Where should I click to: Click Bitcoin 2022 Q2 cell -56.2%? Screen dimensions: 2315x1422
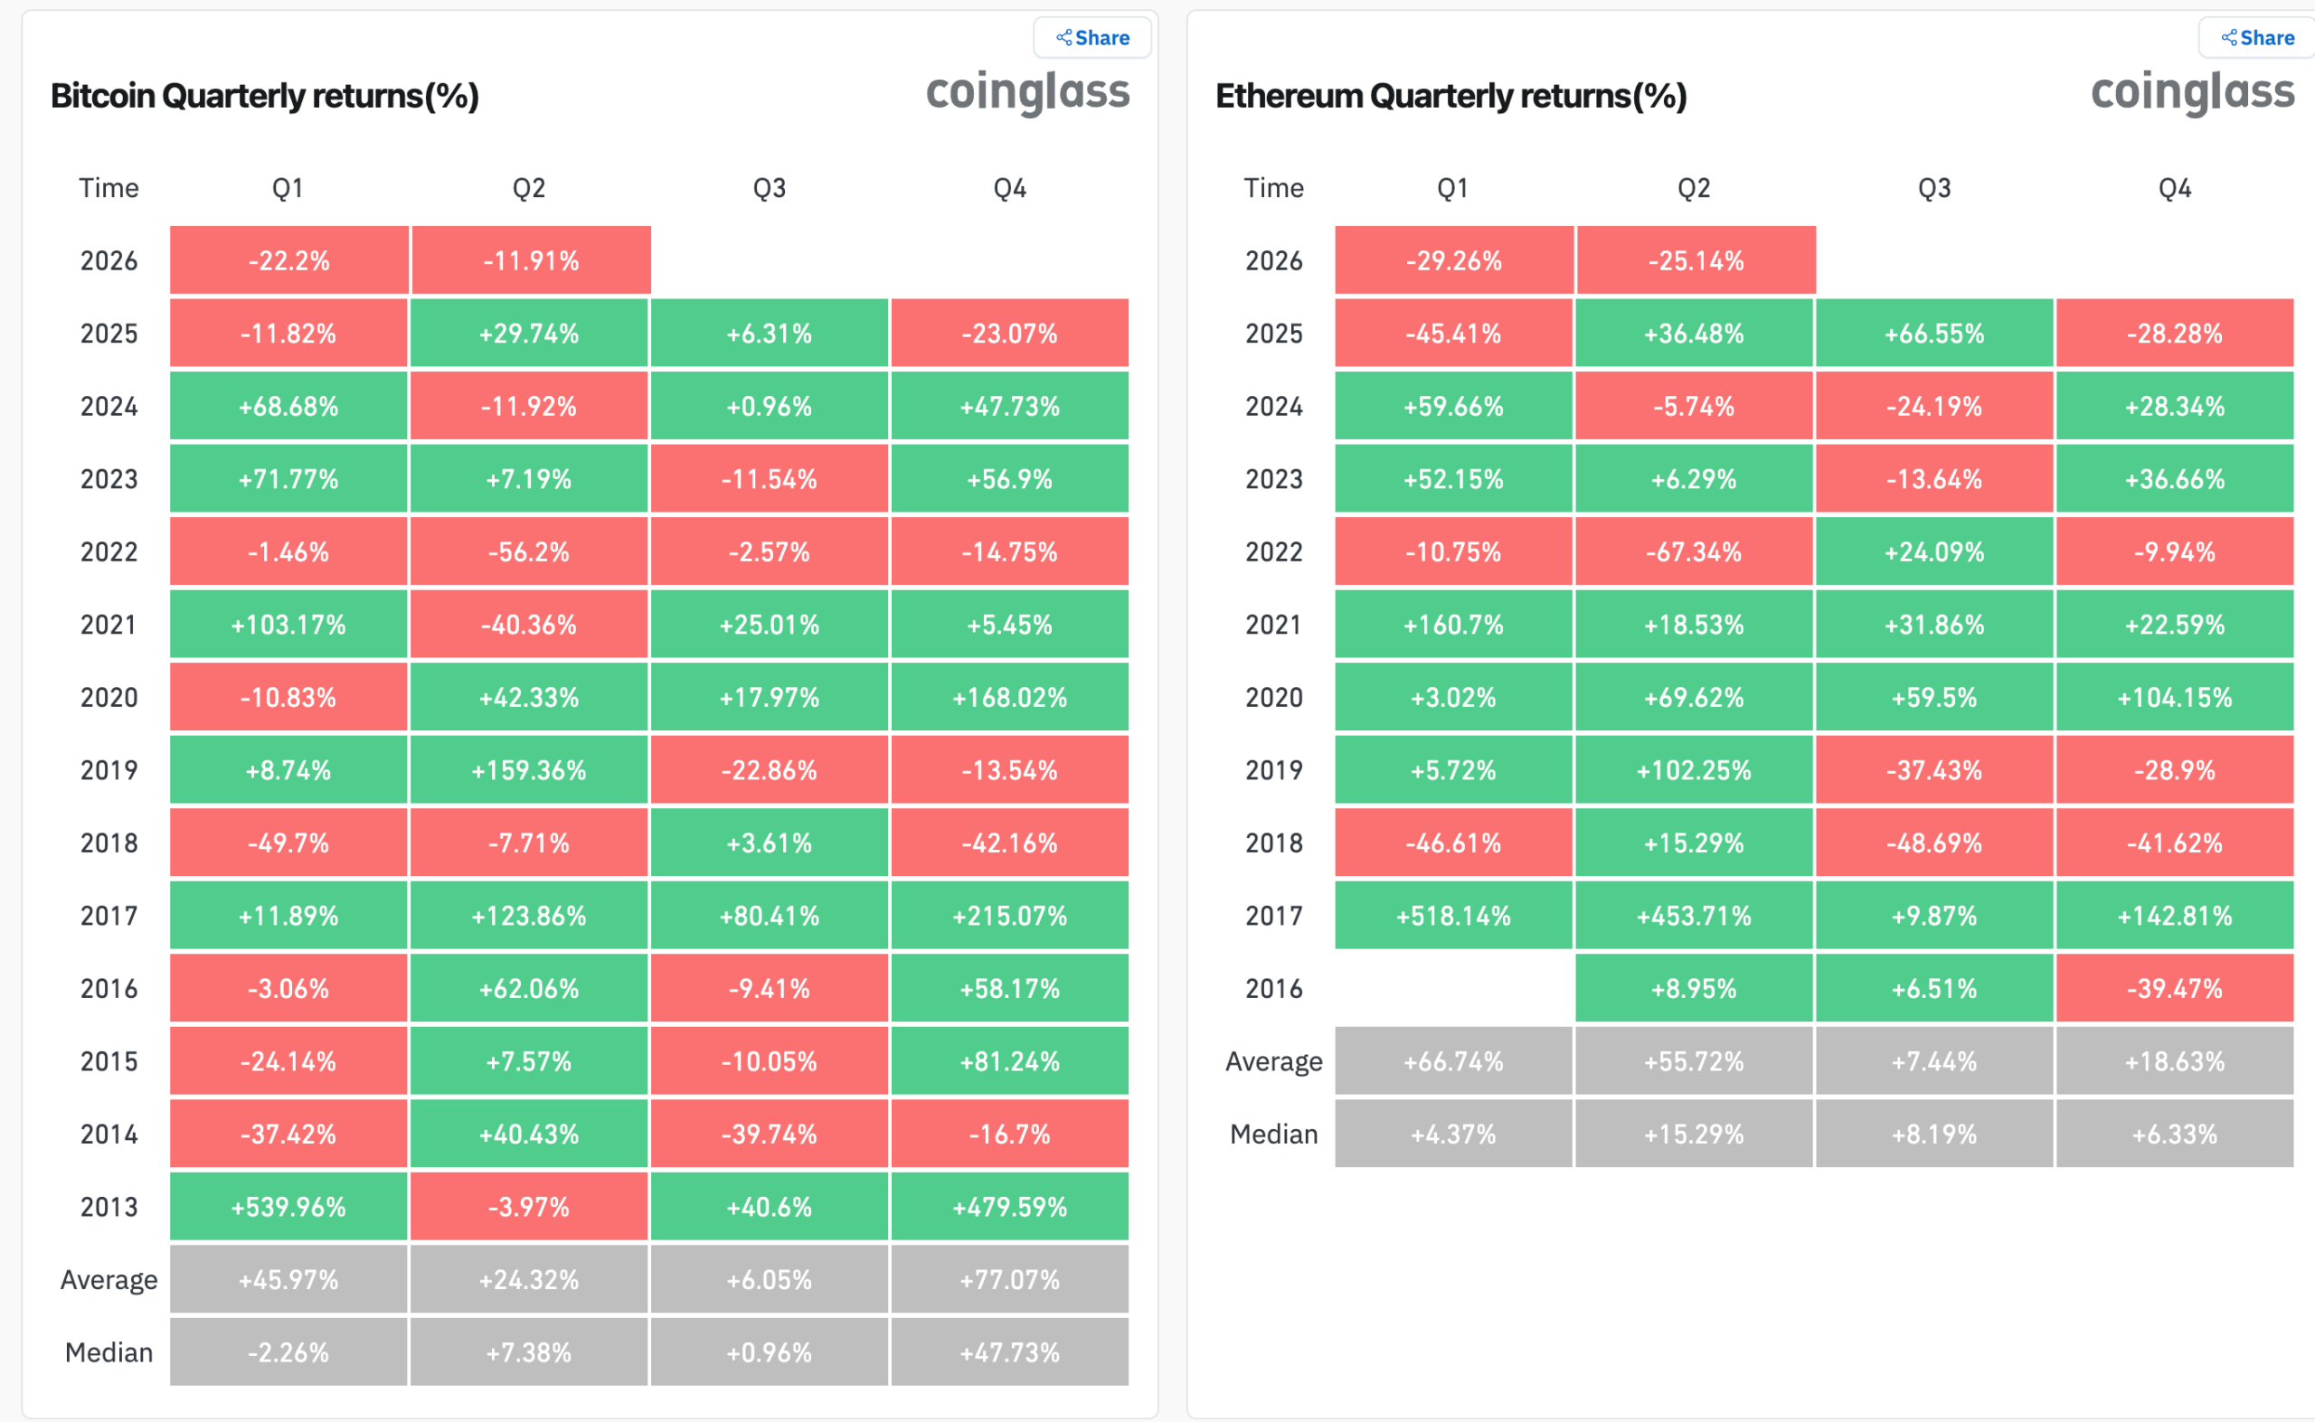529,551
